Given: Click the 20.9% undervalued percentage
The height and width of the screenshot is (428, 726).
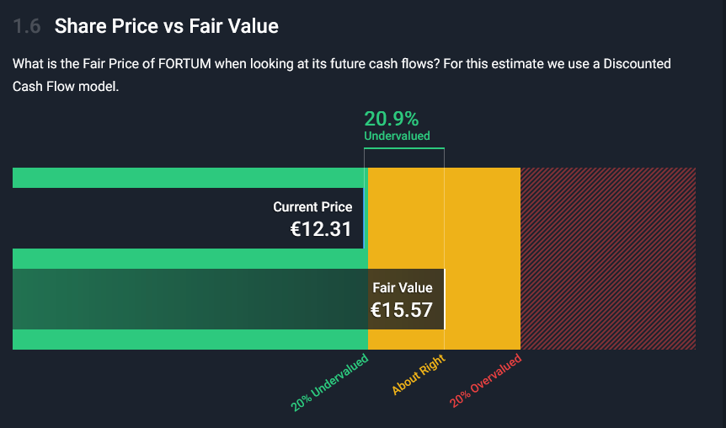Looking at the screenshot, I should click(392, 119).
